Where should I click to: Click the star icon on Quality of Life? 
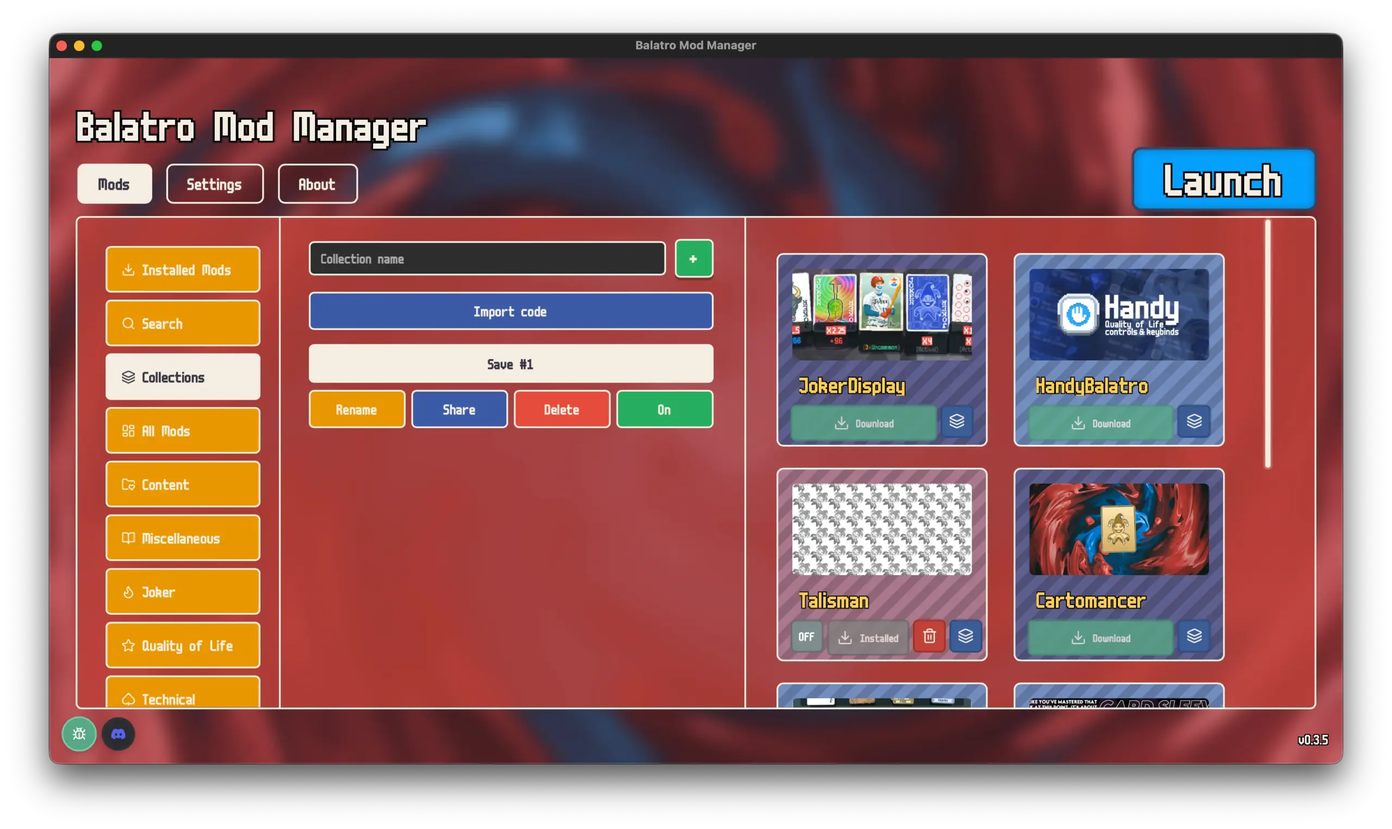128,645
